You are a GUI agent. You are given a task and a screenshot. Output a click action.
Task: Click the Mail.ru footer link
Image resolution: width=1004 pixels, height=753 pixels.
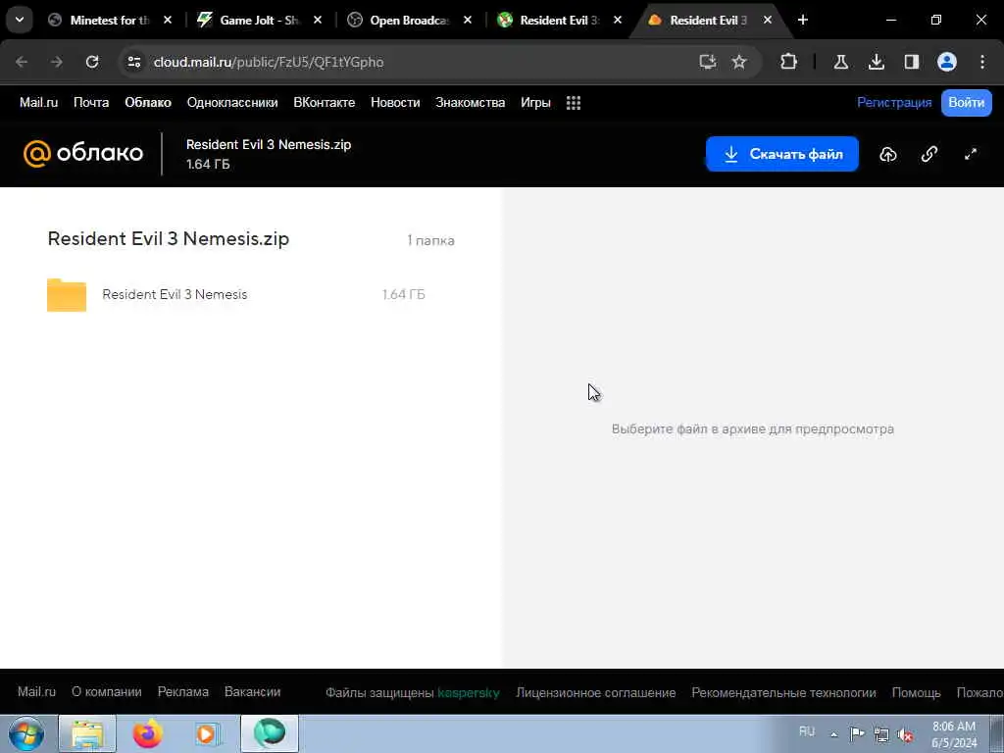36,692
